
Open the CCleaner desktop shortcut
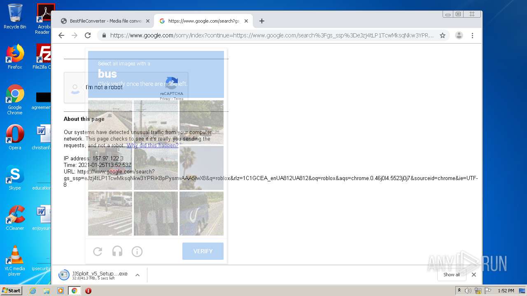(15, 218)
